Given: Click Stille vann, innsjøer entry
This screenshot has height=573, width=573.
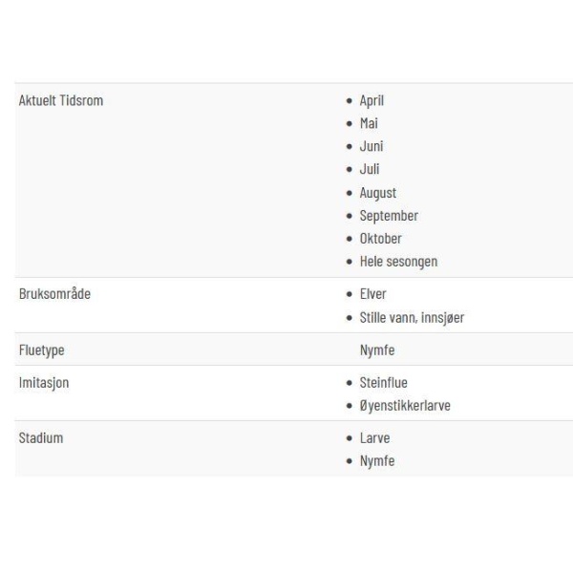Looking at the screenshot, I should point(412,318).
